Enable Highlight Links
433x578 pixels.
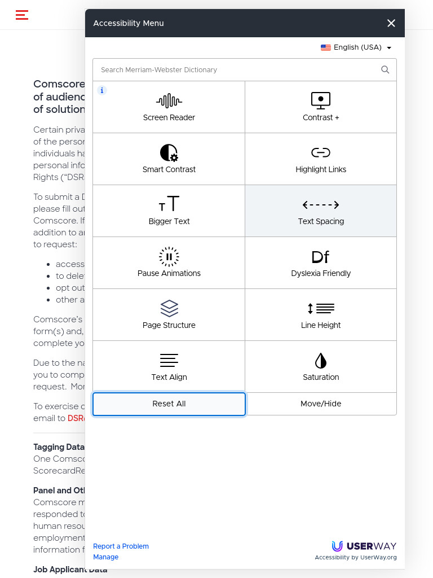tap(321, 159)
